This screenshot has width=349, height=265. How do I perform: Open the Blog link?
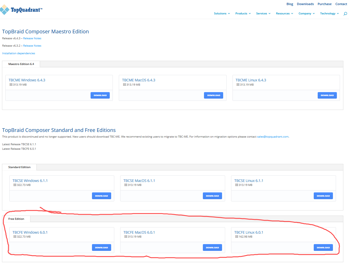(x=290, y=4)
